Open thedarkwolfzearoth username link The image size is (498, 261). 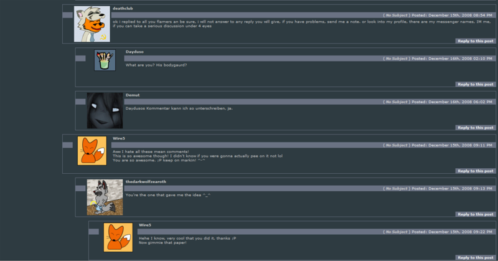point(146,182)
